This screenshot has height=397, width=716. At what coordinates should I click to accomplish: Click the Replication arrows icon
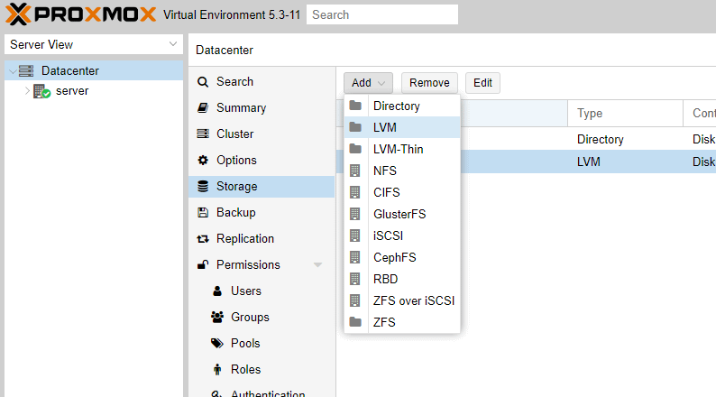203,238
